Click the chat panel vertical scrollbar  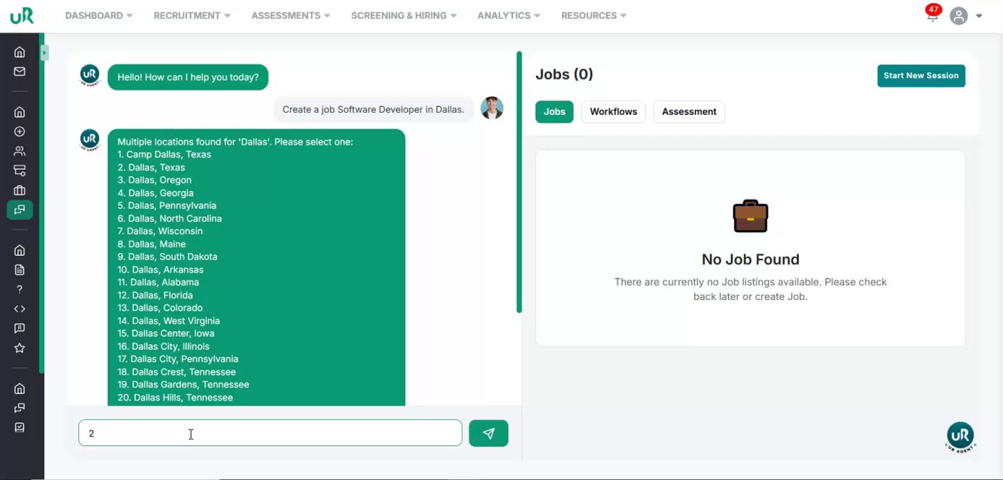tap(519, 181)
